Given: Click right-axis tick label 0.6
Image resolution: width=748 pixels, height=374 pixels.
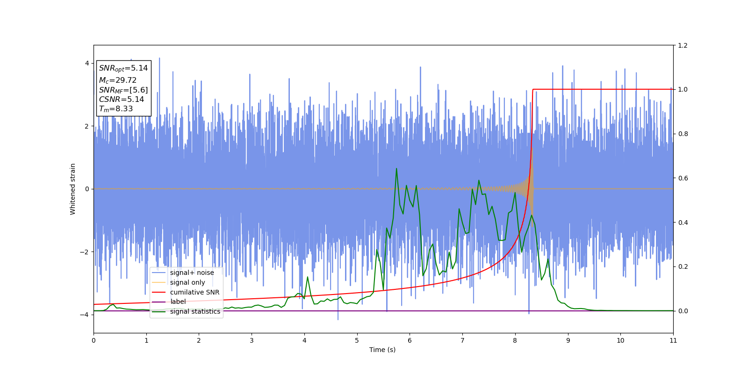Looking at the screenshot, I should click(x=683, y=178).
